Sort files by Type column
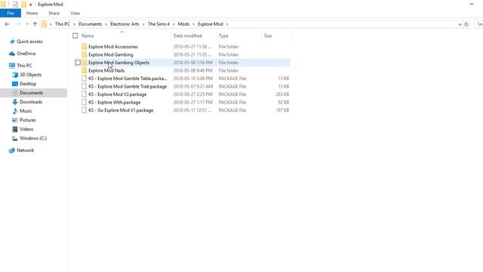The height and width of the screenshot is (272, 483). (223, 36)
